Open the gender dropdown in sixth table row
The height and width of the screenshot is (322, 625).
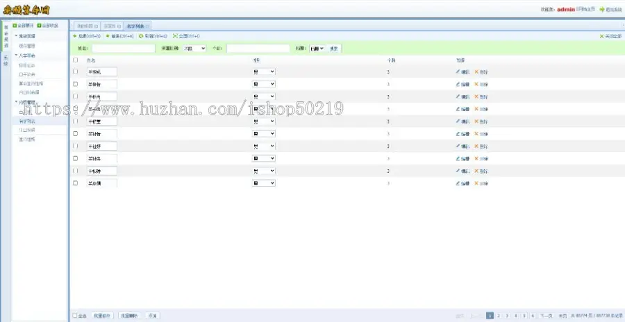[x=263, y=133]
